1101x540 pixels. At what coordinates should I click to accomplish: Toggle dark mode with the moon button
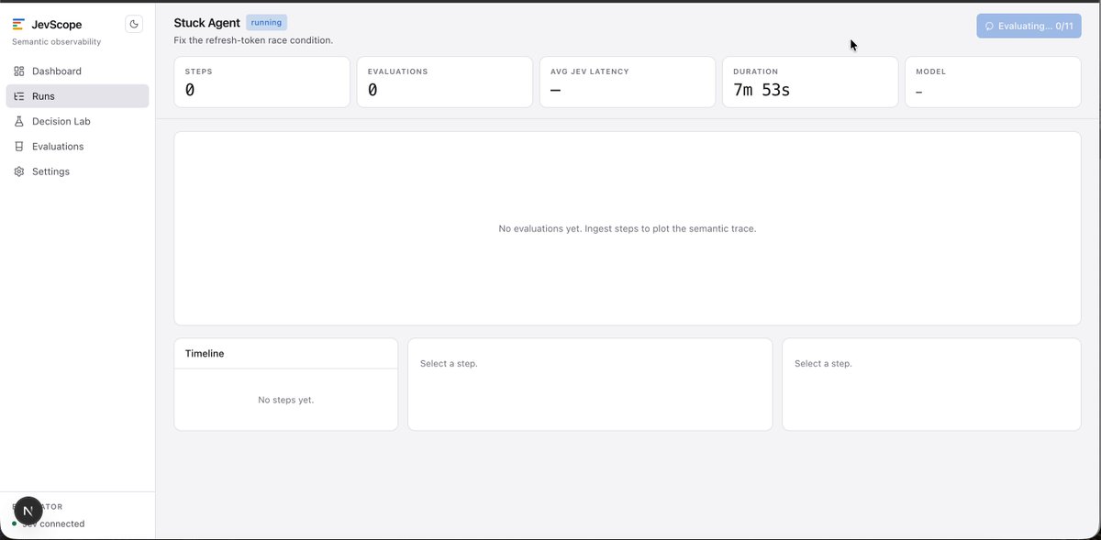pos(134,24)
